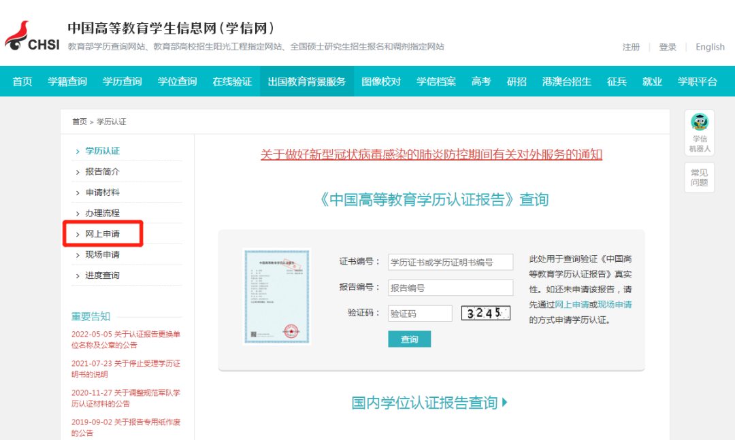This screenshot has height=440, width=735.
Task: Open 学籍查询 in the navigation bar
Action: (67, 82)
